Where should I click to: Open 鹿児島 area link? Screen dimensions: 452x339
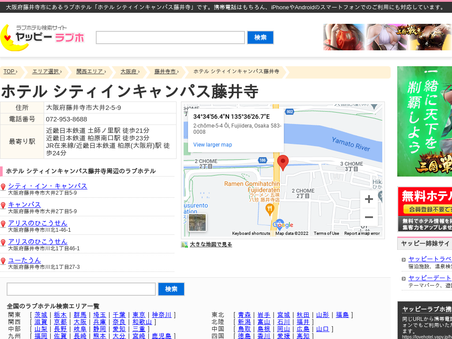[162, 336]
